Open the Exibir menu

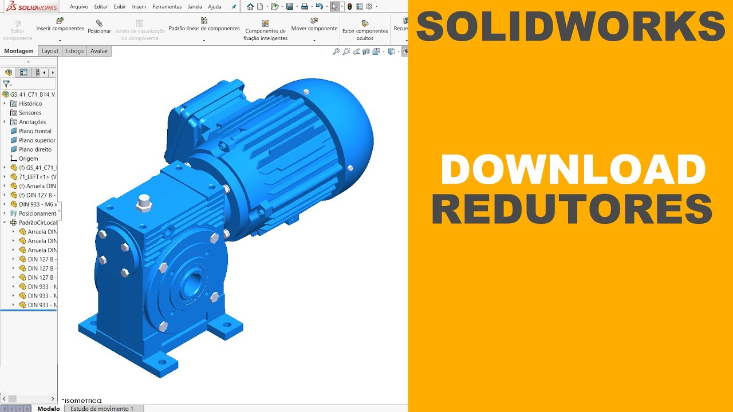tap(120, 7)
